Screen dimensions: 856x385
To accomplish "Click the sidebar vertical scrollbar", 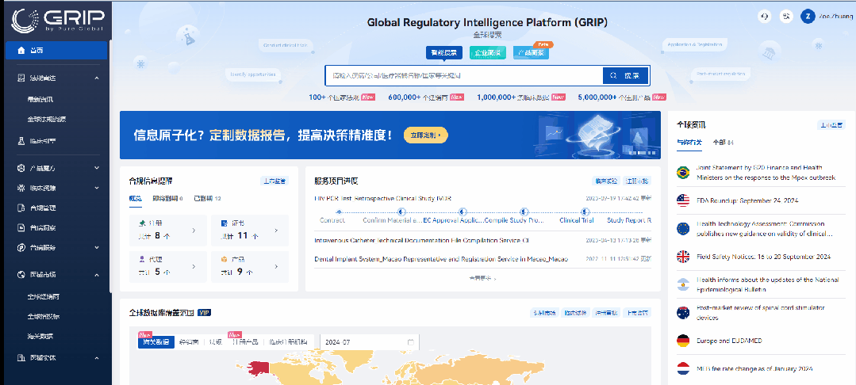I will coord(109,166).
